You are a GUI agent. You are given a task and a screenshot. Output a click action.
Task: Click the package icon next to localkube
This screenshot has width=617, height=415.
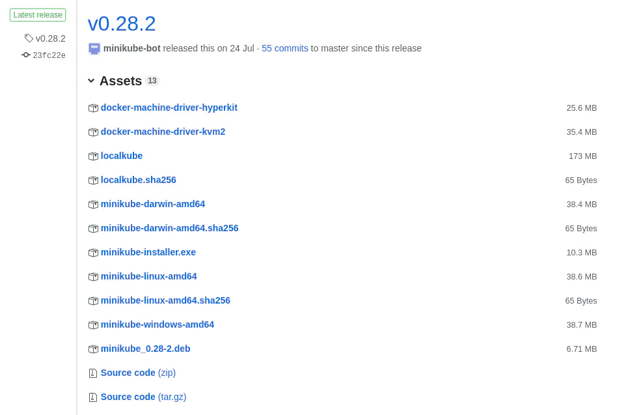pyautogui.click(x=93, y=156)
